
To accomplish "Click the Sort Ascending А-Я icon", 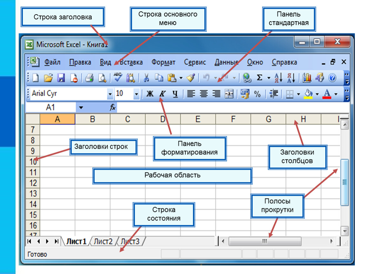I will pyautogui.click(x=278, y=78).
